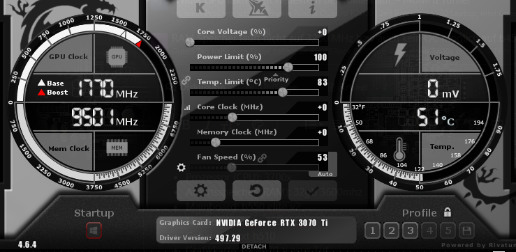
Task: Click the 1770 MHz clock readout
Action: [108, 88]
